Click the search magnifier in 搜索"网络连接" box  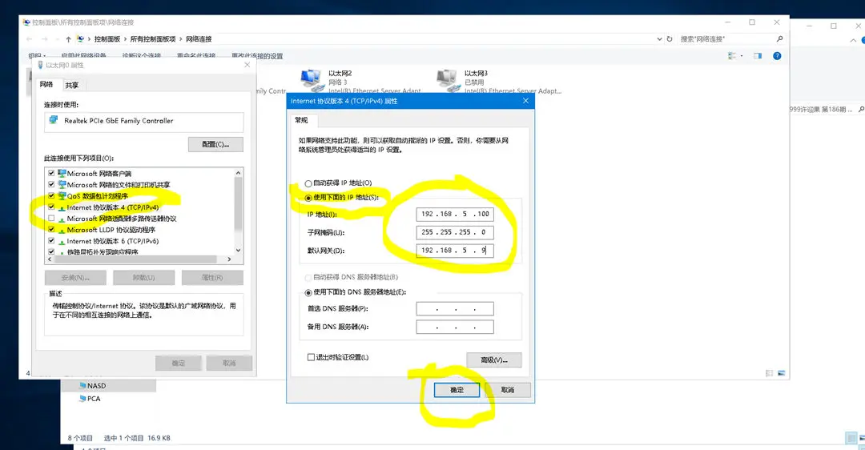pyautogui.click(x=779, y=38)
